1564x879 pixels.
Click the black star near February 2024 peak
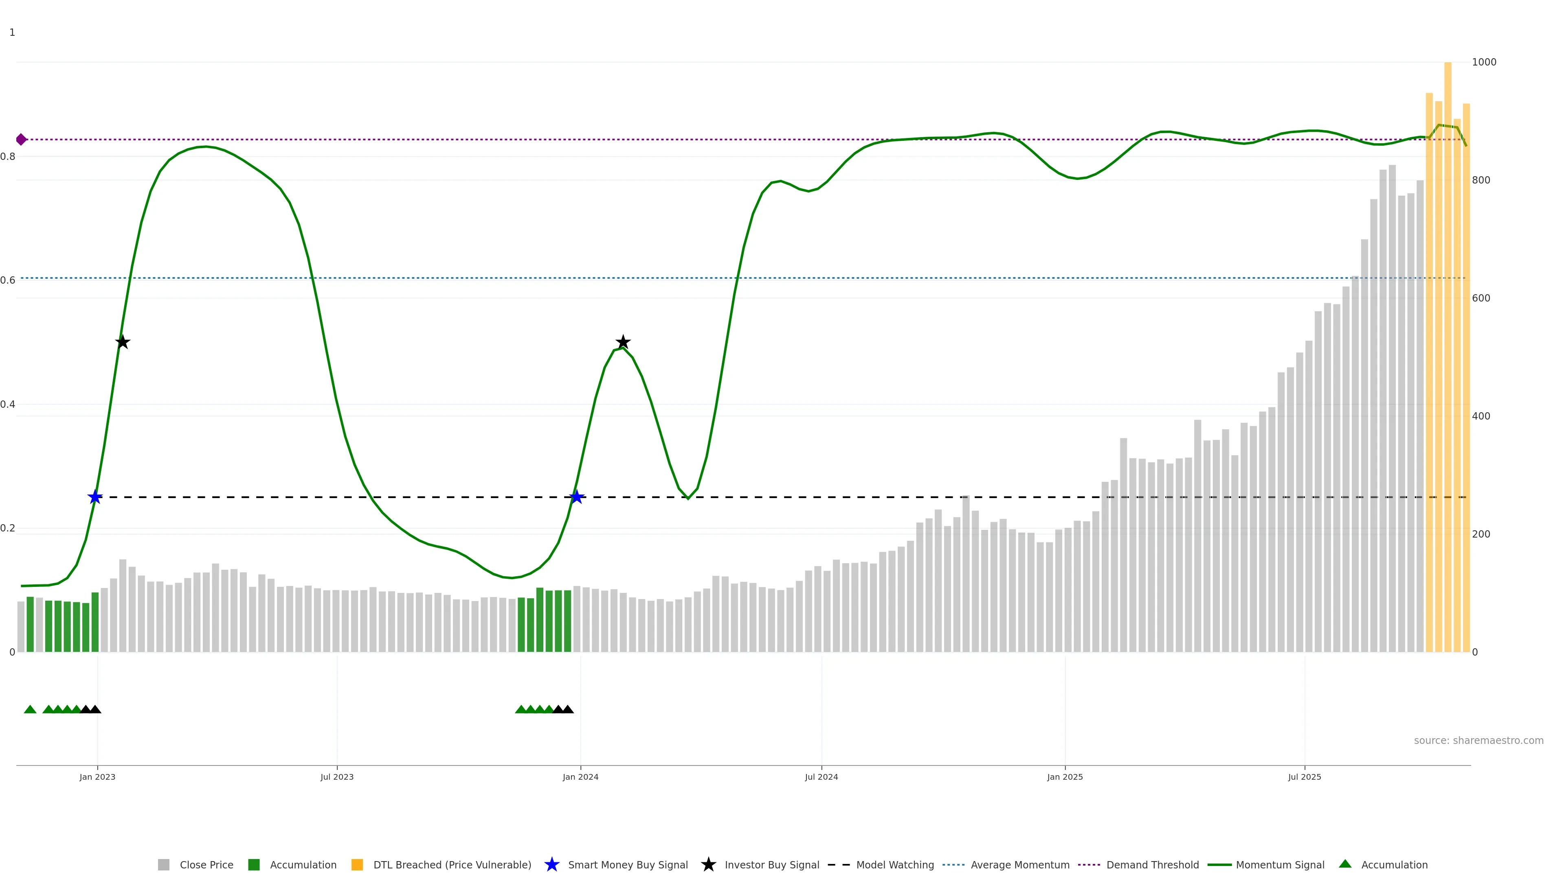click(x=623, y=342)
